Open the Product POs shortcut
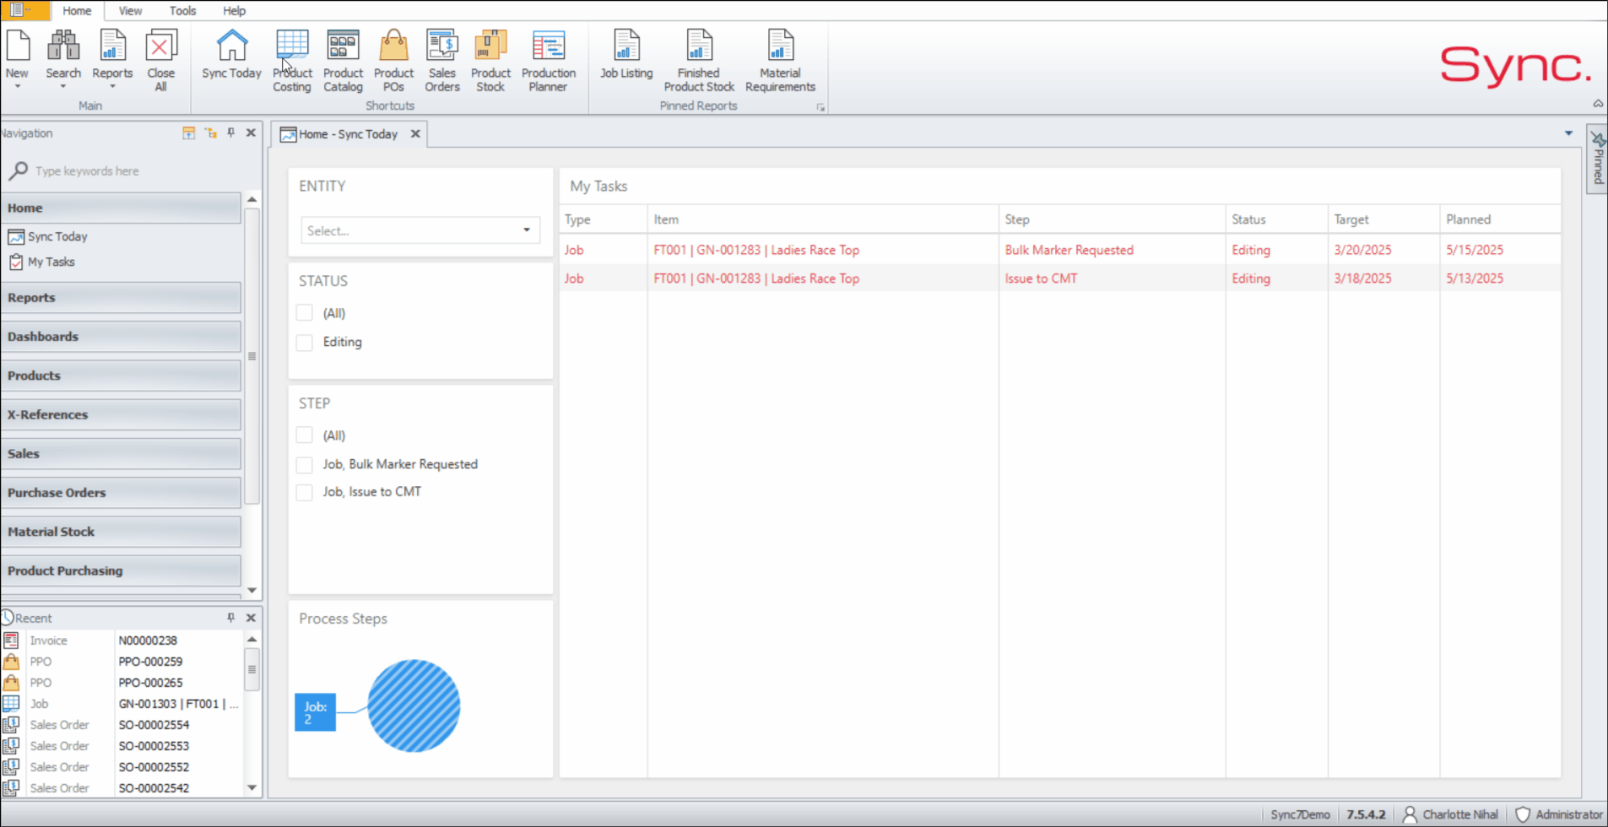Viewport: 1608px width, 827px height. pos(393,60)
